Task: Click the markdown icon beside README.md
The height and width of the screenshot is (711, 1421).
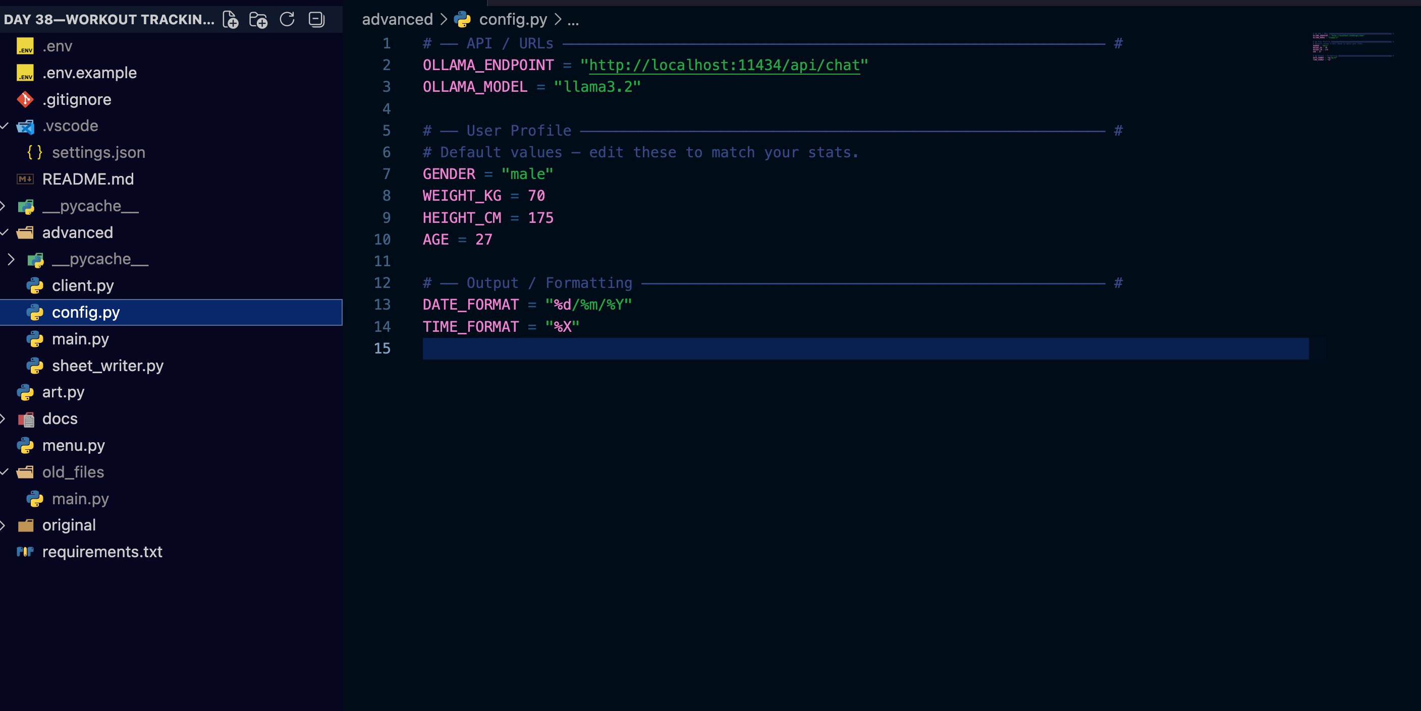Action: click(x=25, y=179)
